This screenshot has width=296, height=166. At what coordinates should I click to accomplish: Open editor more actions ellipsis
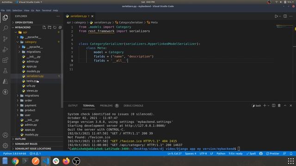coord(291,16)
